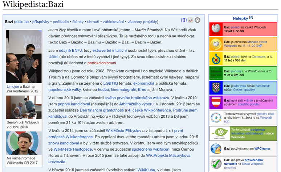This screenshot has width=281, height=172.
Task: Click the 'všechny projekty' link
Action: [x=142, y=22]
